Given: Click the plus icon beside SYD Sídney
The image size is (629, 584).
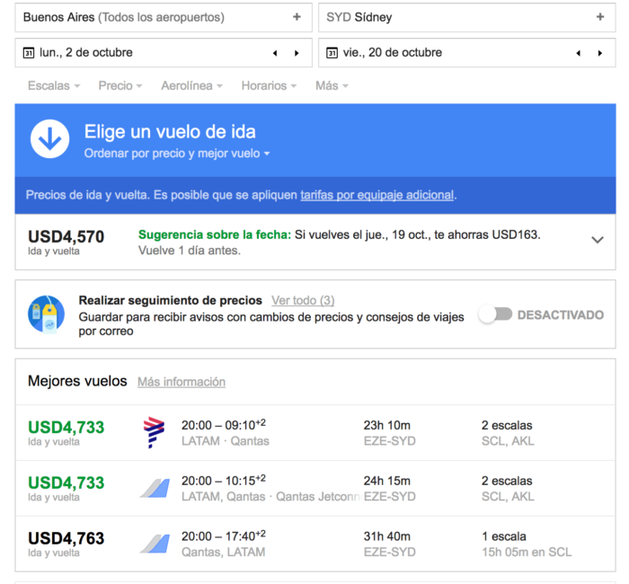Looking at the screenshot, I should click(x=600, y=17).
